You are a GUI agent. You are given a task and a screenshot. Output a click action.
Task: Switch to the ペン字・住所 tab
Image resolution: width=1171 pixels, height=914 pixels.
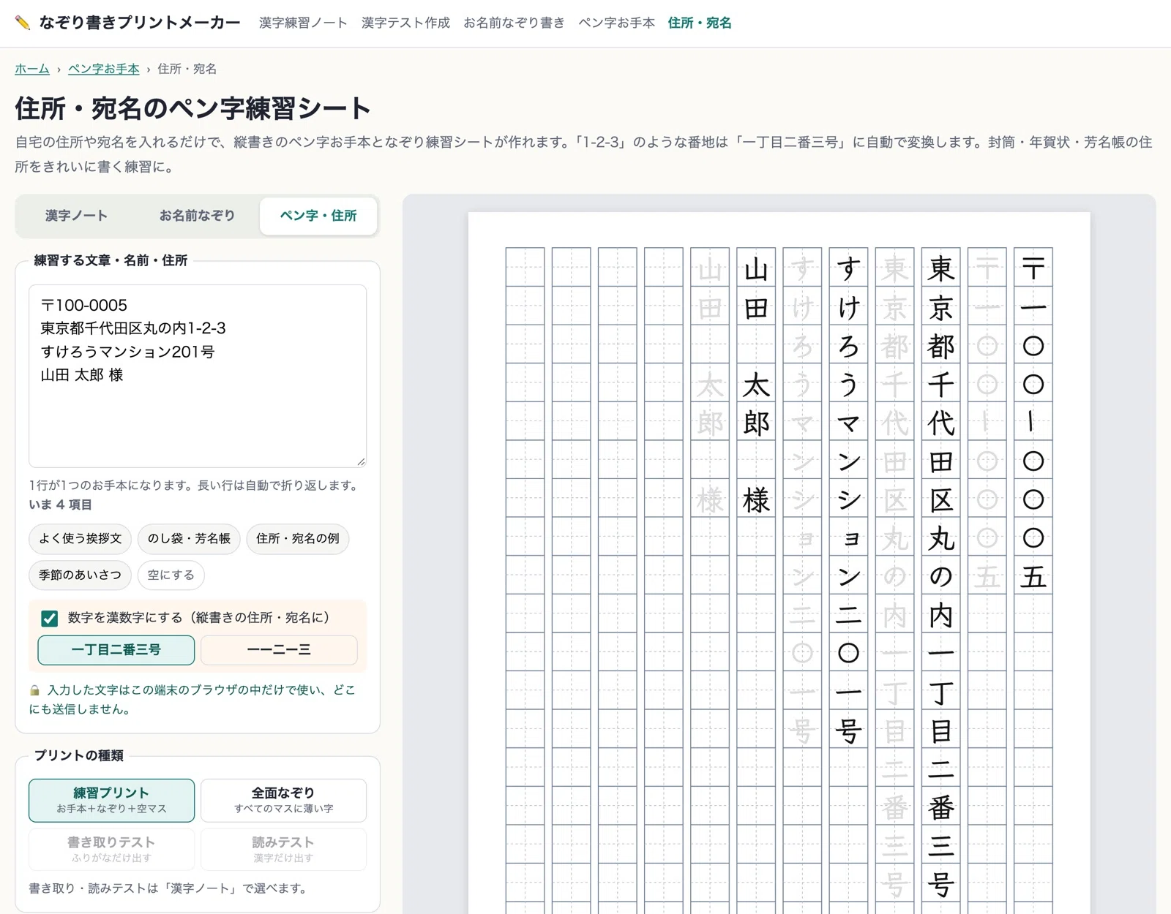coord(318,216)
